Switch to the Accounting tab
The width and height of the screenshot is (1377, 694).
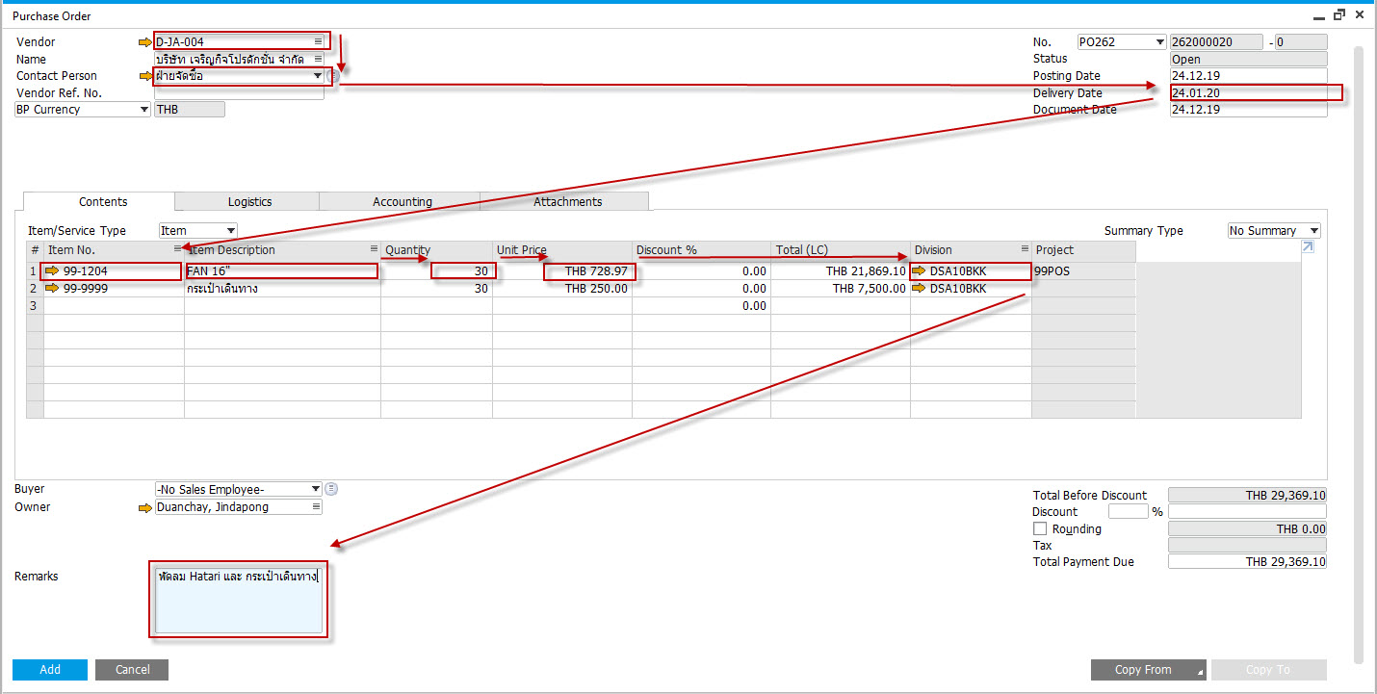click(x=401, y=201)
